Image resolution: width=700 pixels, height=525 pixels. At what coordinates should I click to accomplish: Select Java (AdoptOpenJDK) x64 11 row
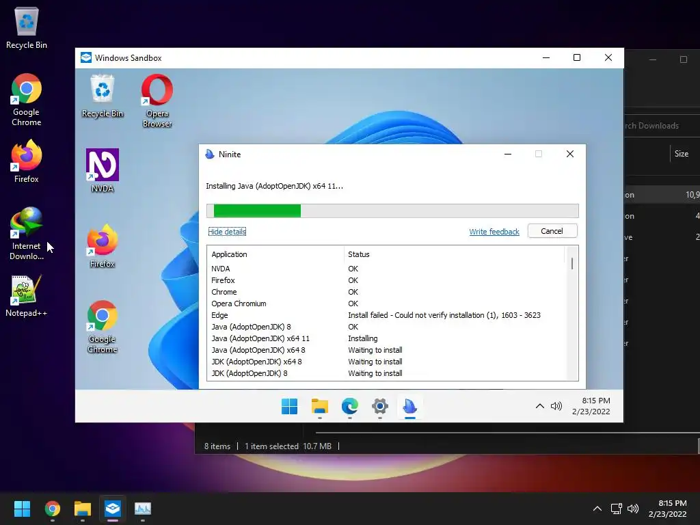(x=387, y=338)
